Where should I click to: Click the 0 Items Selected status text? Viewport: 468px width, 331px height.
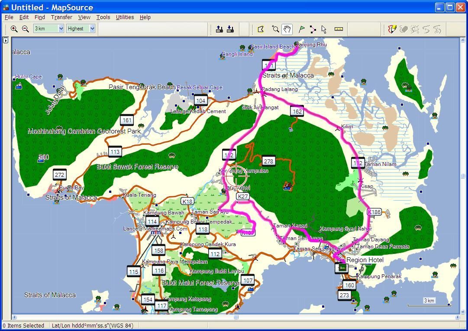pyautogui.click(x=23, y=326)
